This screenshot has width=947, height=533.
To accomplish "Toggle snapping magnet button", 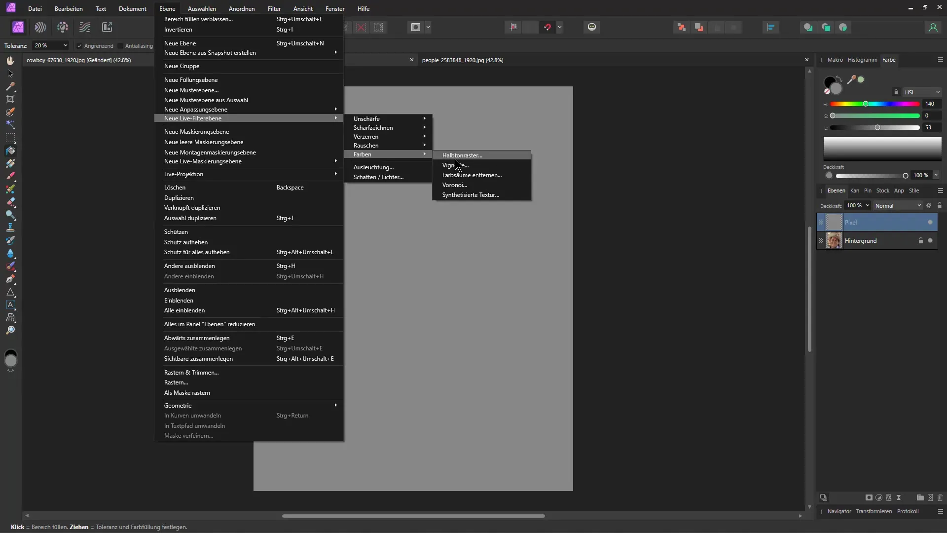I will pyautogui.click(x=547, y=27).
